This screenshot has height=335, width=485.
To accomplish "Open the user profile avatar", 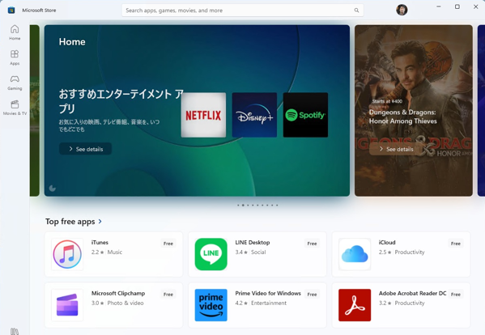I will point(402,11).
